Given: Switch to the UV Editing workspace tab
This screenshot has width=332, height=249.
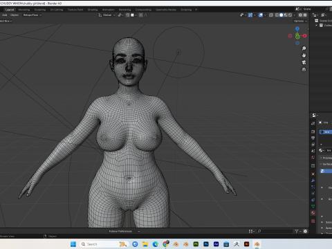Looking at the screenshot, I should [57, 10].
